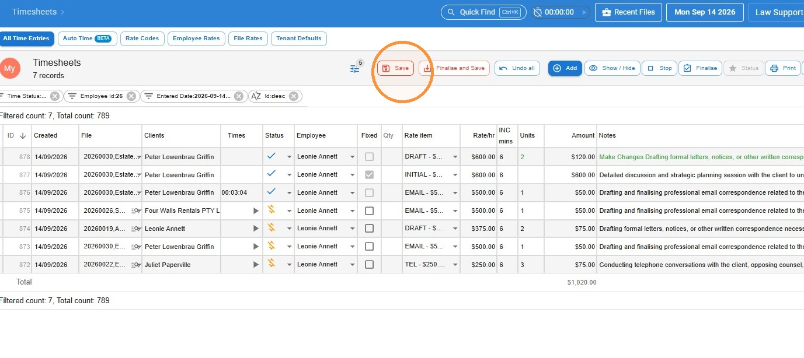Image resolution: width=804 pixels, height=358 pixels.
Task: Switch to All Time Entries tab
Action: tap(26, 38)
